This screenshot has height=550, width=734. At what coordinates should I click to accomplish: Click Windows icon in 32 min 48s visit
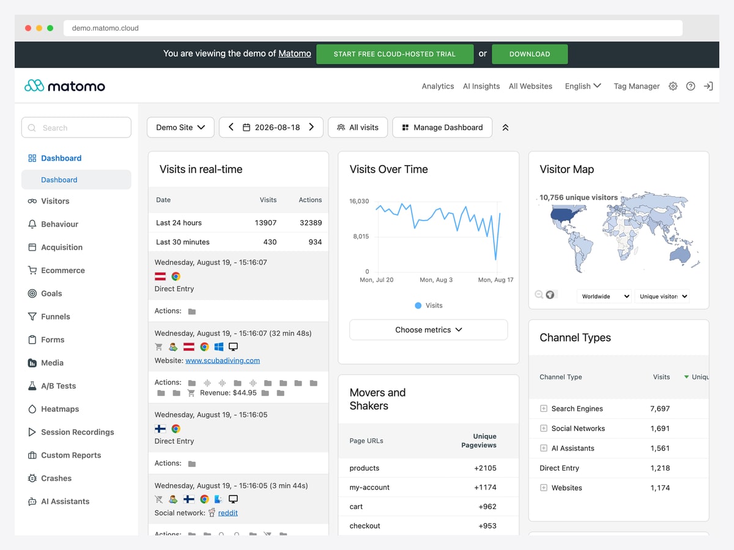[x=219, y=346]
